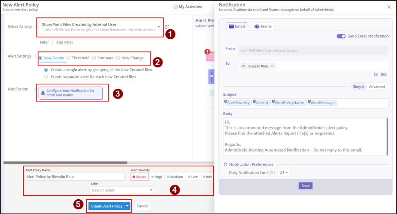
Task: Click the My Activities checkmark icon
Action: click(x=176, y=7)
